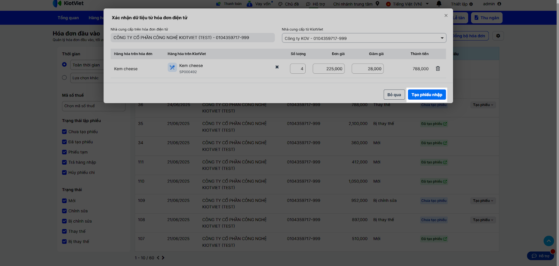Toggle the Mới status filter checkbox
Viewport: 559px width, 266px height.
tap(64, 201)
